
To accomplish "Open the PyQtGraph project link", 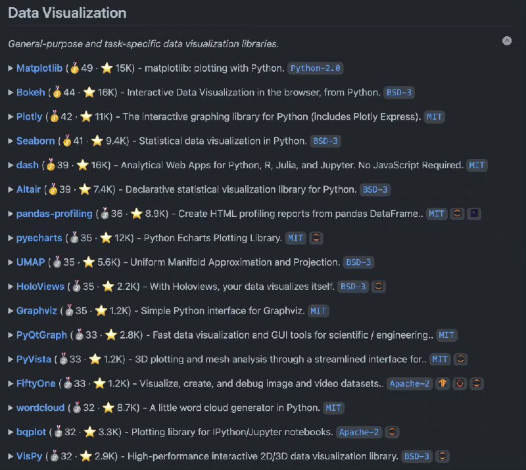I will point(41,335).
